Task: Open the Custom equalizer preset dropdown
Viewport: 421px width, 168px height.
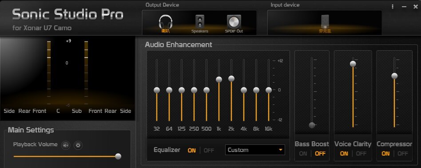Action: click(x=255, y=150)
